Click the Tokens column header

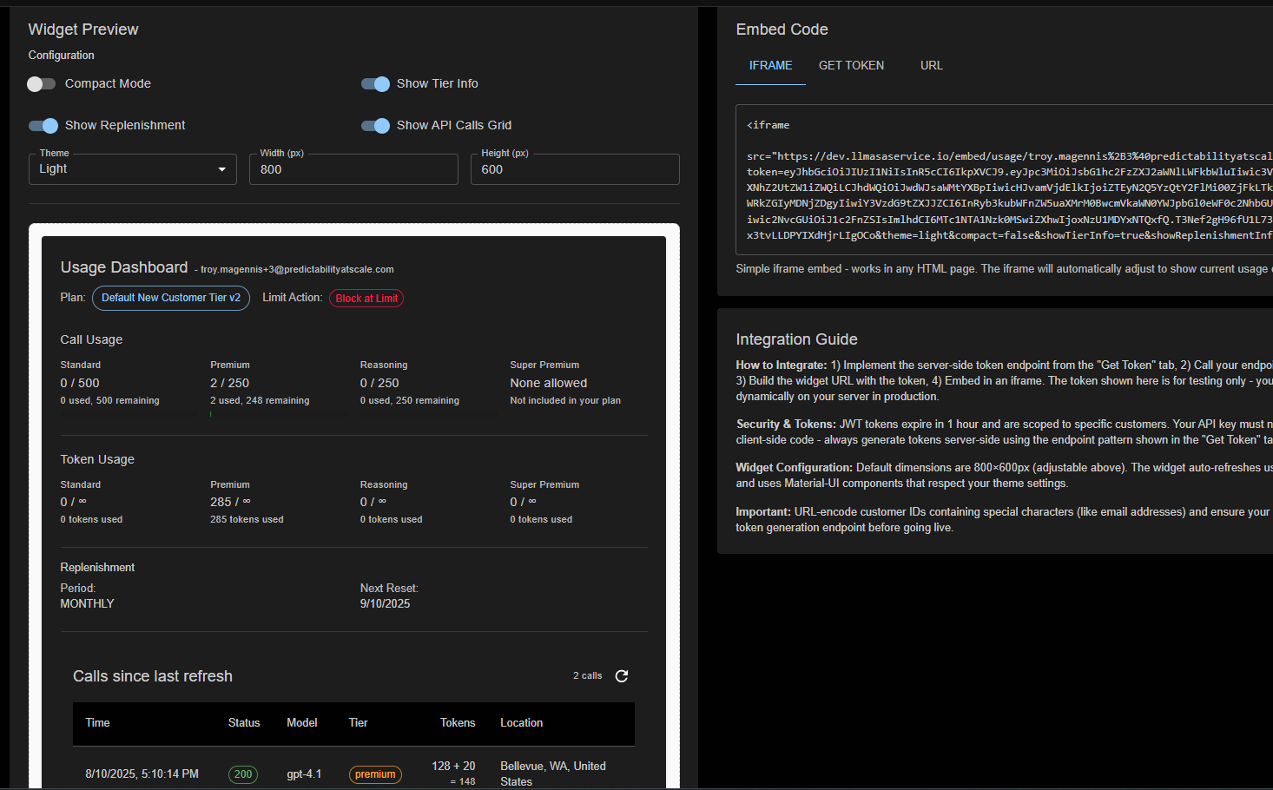coord(457,723)
